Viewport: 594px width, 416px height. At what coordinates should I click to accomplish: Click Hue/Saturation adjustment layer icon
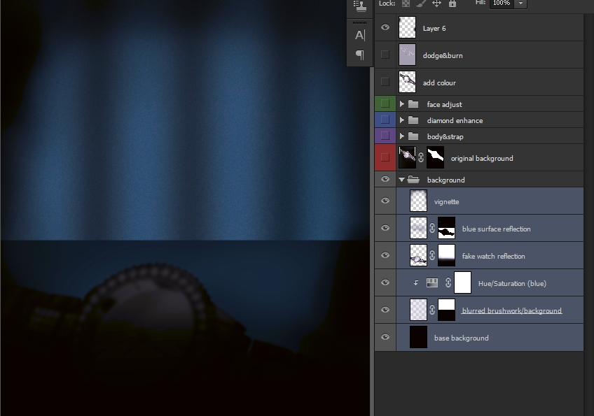pyautogui.click(x=432, y=282)
